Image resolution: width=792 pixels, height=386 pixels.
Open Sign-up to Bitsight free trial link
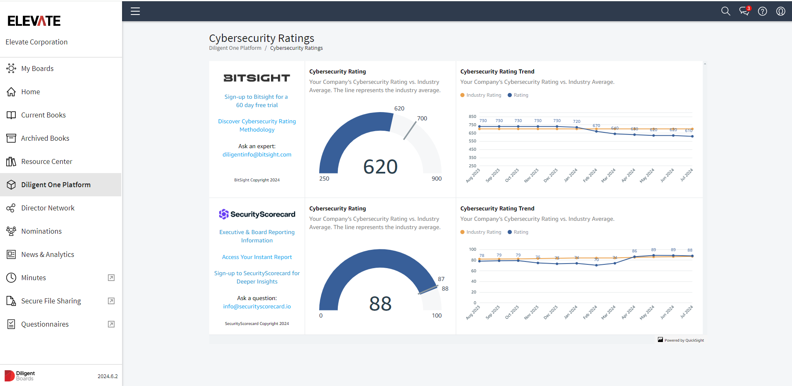tap(257, 101)
